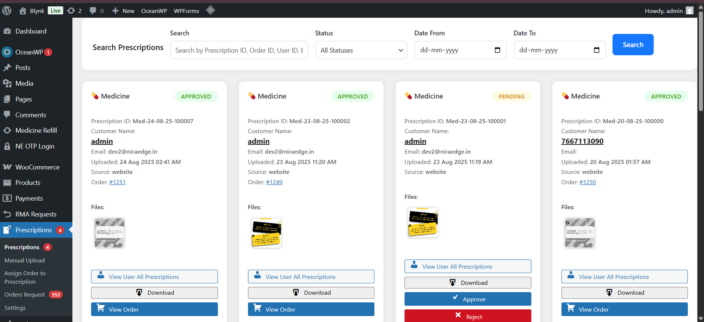The height and width of the screenshot is (322, 704).
Task: Click the prescription search text field
Action: pyautogui.click(x=239, y=50)
